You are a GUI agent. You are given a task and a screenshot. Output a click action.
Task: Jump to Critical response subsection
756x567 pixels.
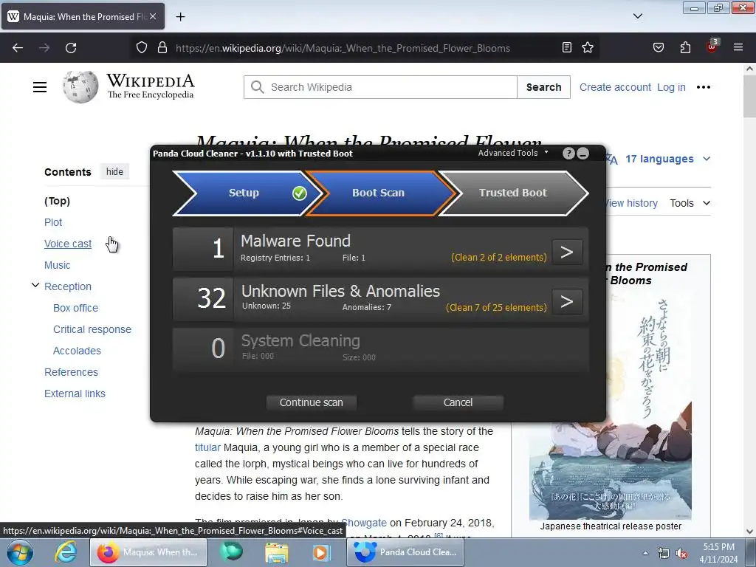tap(92, 329)
